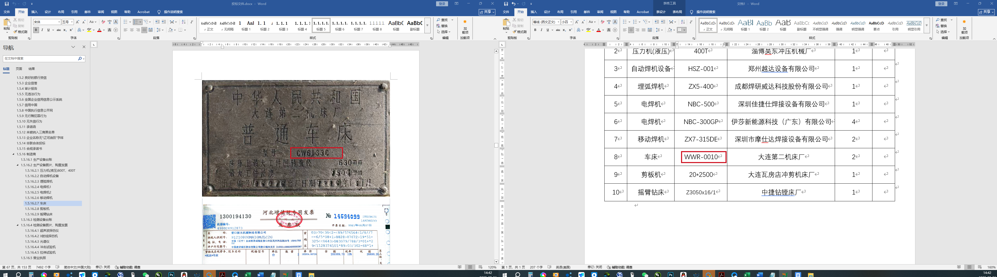Open WeChat from the left taskbar

[146, 274]
